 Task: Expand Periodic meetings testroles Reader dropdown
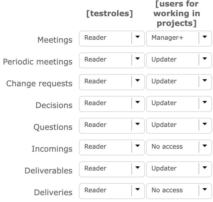tap(112, 60)
